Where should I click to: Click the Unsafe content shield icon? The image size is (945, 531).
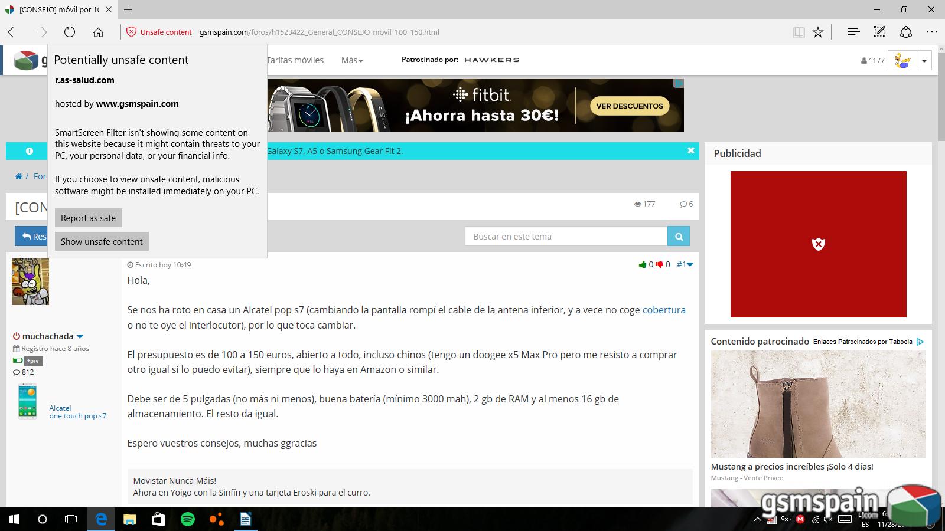[131, 32]
